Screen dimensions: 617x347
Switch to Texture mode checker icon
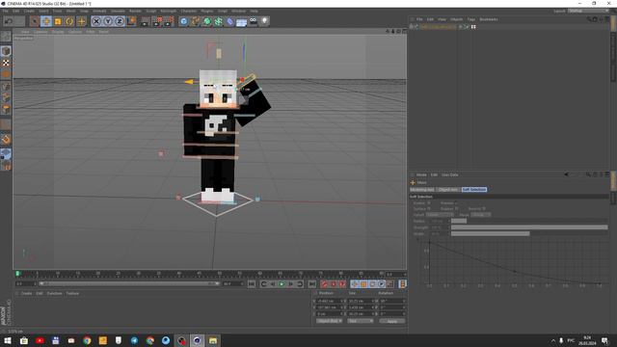click(6, 63)
